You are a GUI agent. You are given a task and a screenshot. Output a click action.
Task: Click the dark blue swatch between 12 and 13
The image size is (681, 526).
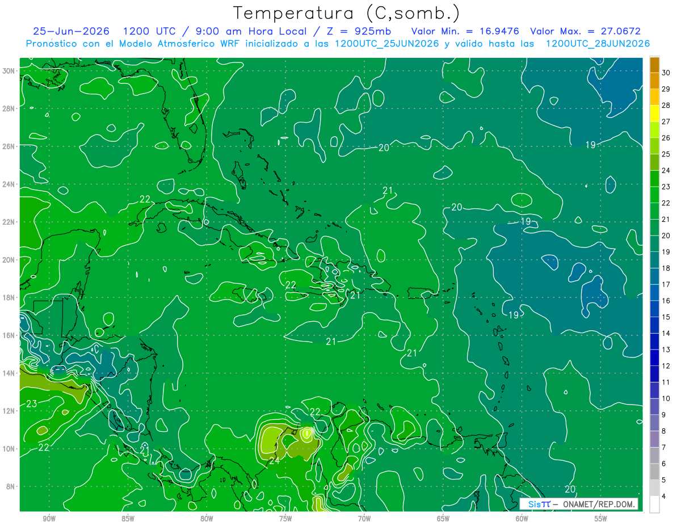pyautogui.click(x=655, y=357)
